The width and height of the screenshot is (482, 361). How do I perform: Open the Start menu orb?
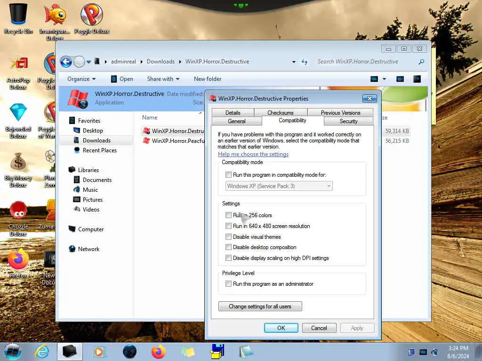[x=13, y=352]
